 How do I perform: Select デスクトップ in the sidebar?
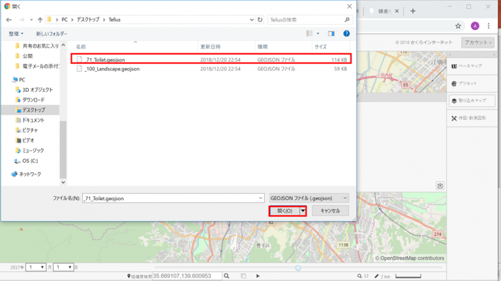[x=31, y=110]
